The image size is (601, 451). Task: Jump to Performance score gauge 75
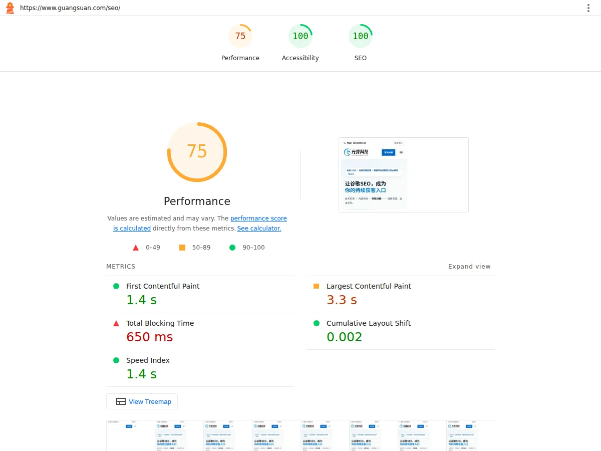(240, 43)
